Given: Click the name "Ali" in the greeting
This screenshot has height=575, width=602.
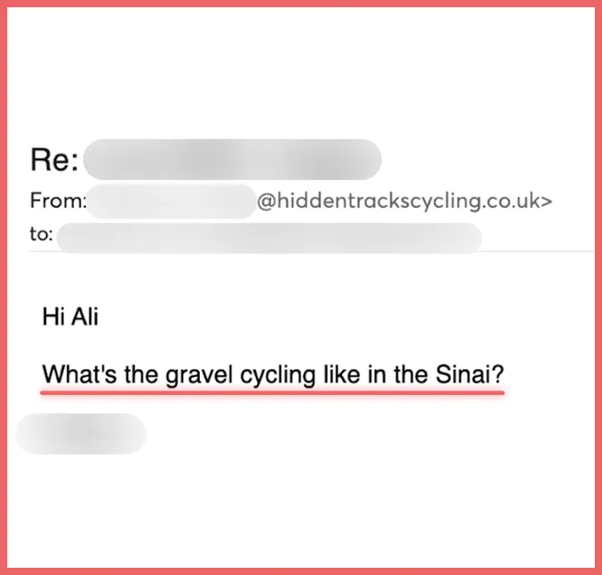Looking at the screenshot, I should coord(85,317).
